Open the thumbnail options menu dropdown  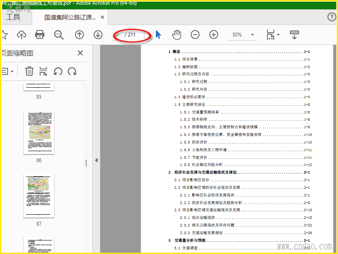tap(8, 71)
